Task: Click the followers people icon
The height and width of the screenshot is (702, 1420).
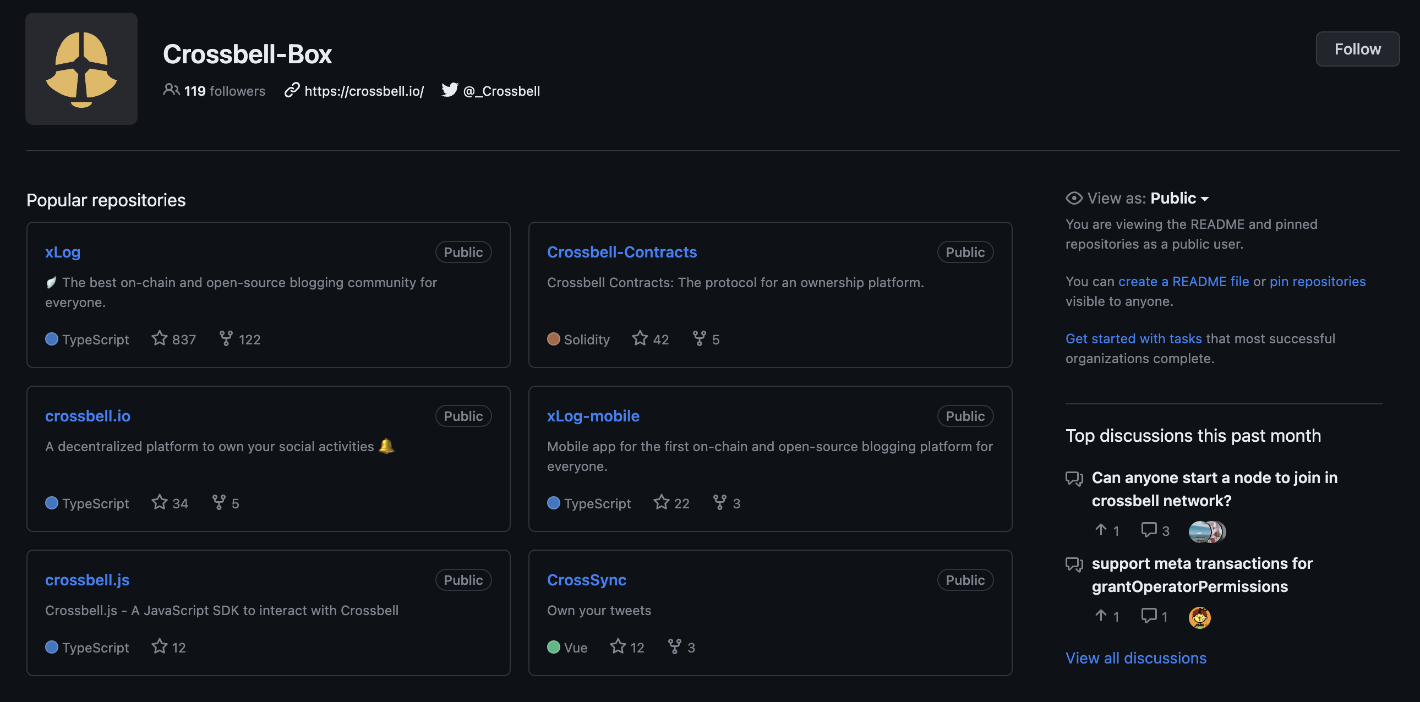Action: (171, 90)
